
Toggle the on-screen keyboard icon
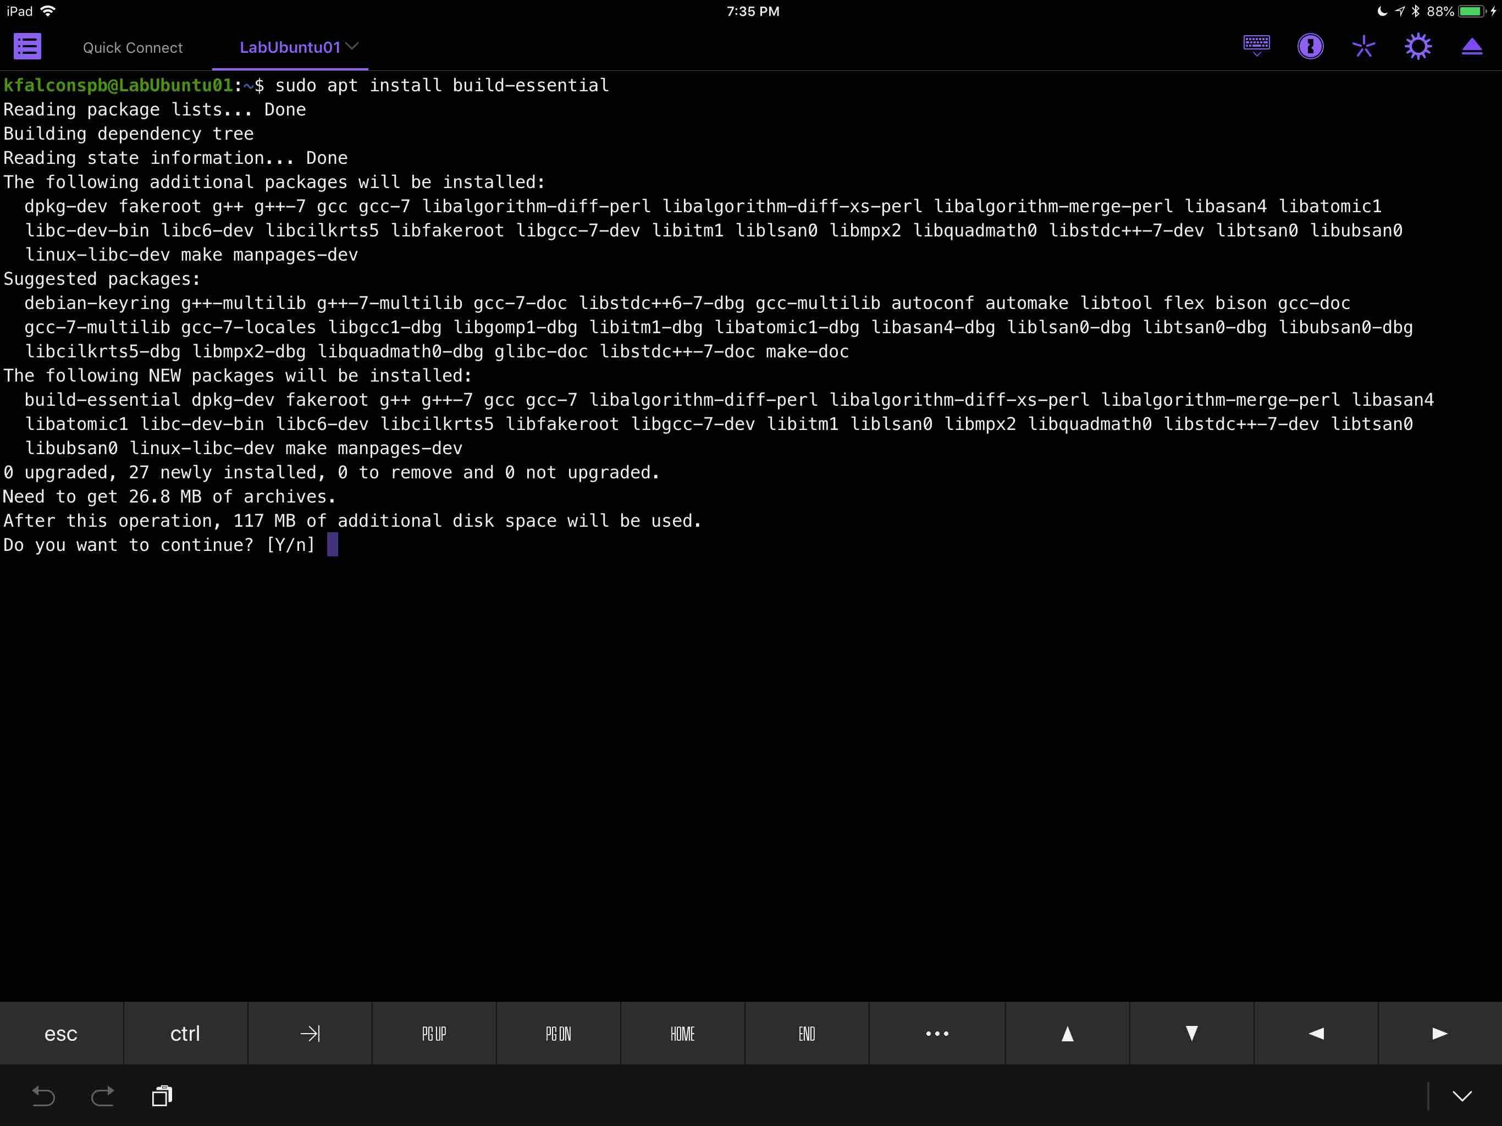1256,46
